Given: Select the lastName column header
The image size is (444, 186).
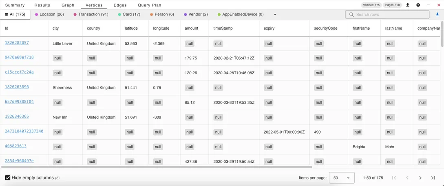Looking at the screenshot, I should (393, 28).
